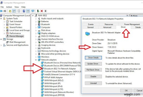
Task: Click the Event Viewer icon
Action: pyautogui.click(x=7, y=24)
